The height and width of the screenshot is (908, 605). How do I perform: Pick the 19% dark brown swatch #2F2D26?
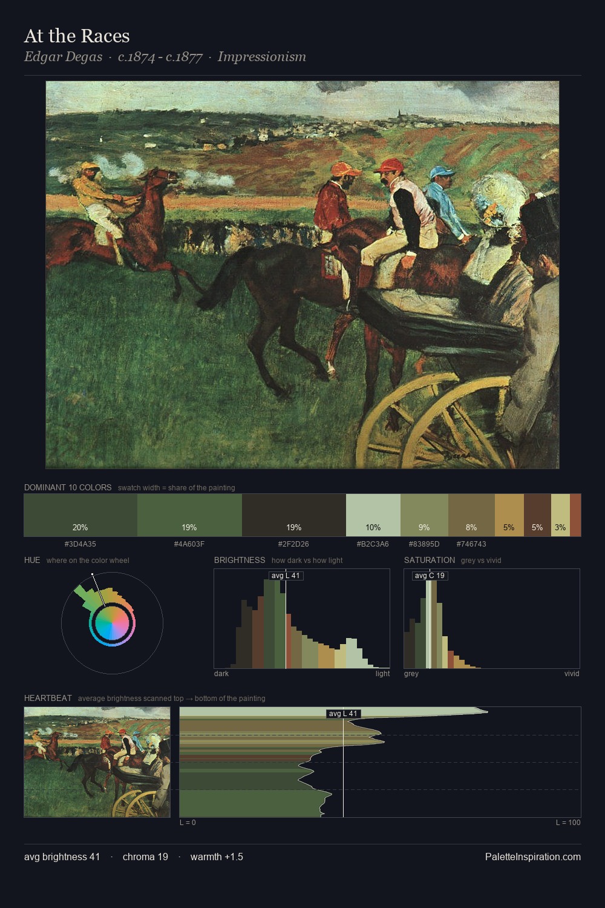[294, 515]
